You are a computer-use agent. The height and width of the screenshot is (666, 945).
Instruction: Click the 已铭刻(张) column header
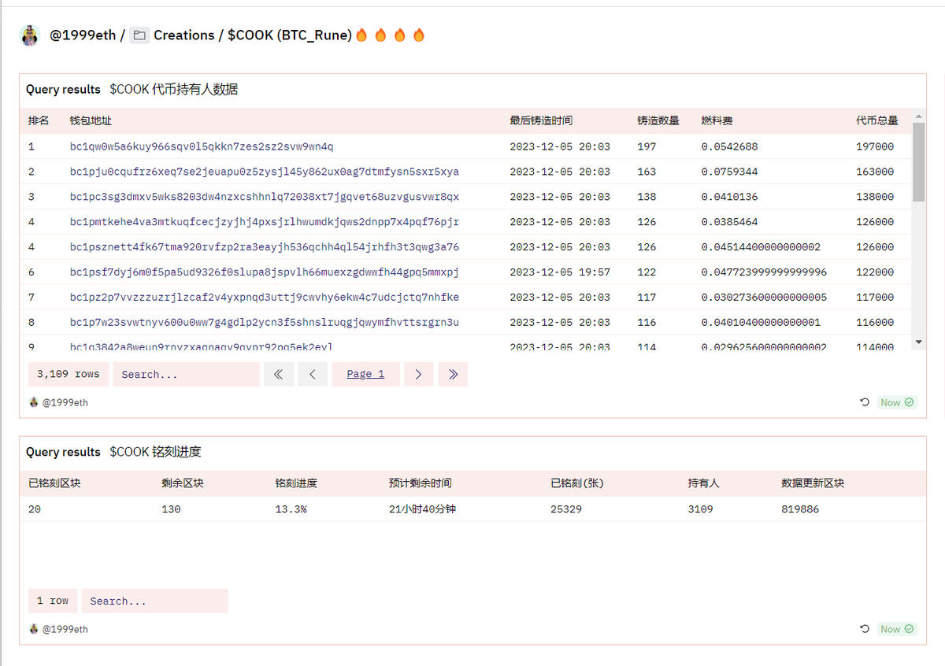pyautogui.click(x=577, y=483)
